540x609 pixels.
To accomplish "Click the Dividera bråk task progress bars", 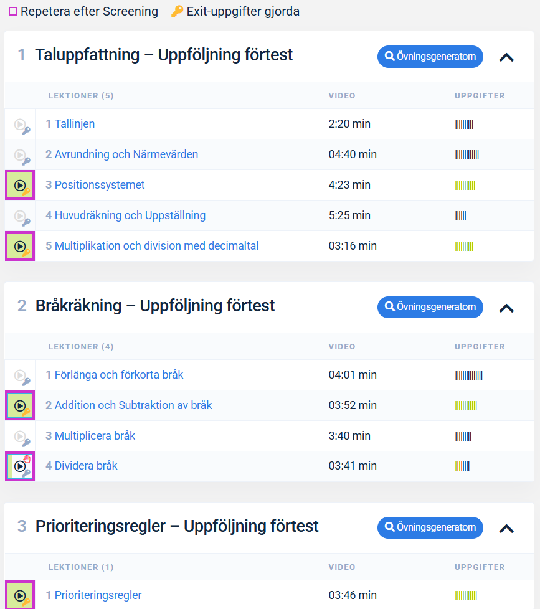I will pos(463,466).
